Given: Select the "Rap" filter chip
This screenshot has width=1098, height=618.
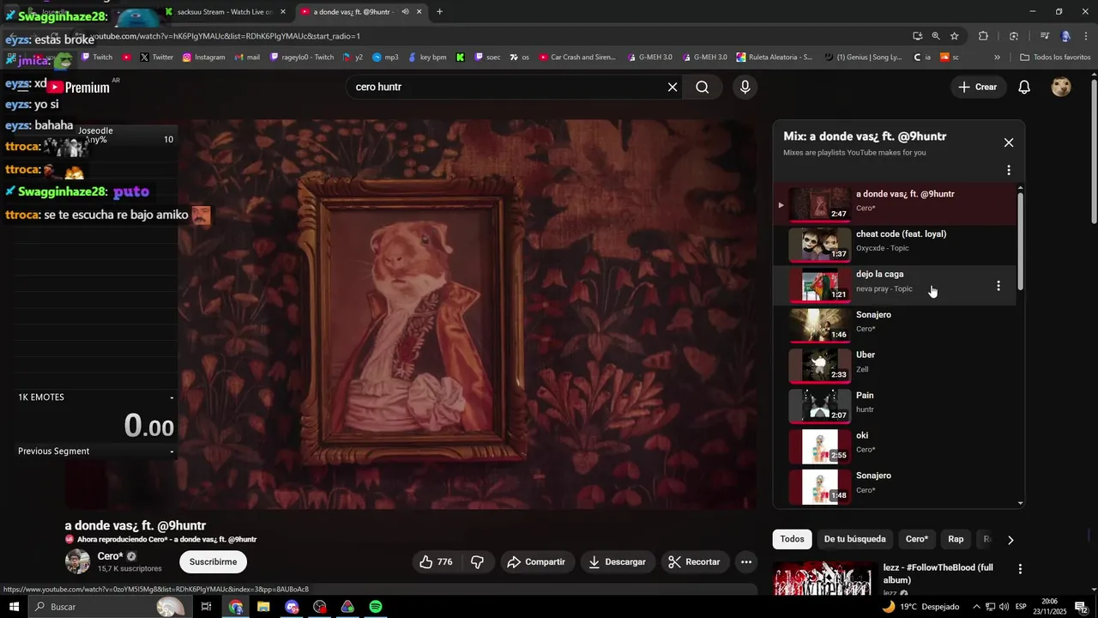Looking at the screenshot, I should (956, 539).
